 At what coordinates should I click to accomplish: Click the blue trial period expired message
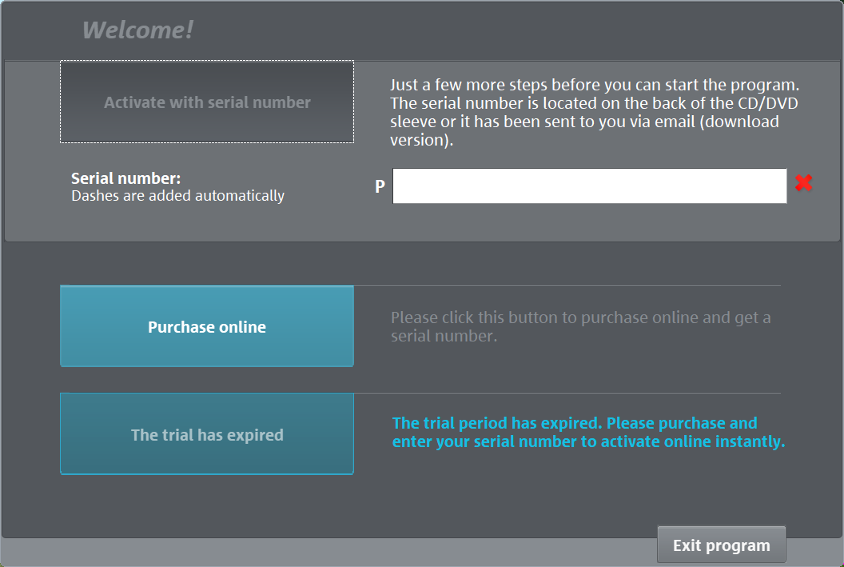588,432
